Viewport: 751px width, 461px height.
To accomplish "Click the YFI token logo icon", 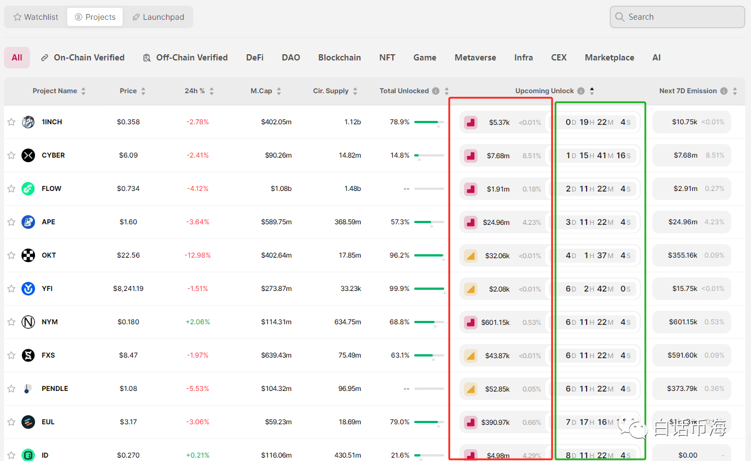I will pos(28,289).
